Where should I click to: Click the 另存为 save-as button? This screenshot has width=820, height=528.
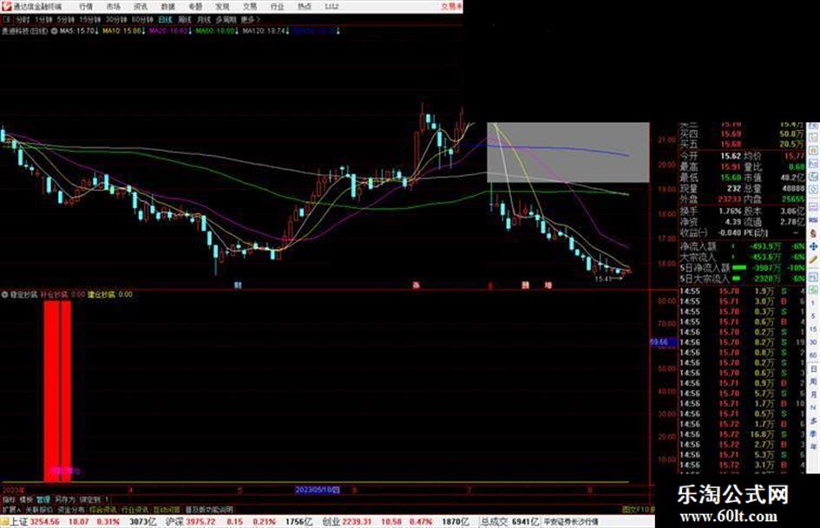65,499
